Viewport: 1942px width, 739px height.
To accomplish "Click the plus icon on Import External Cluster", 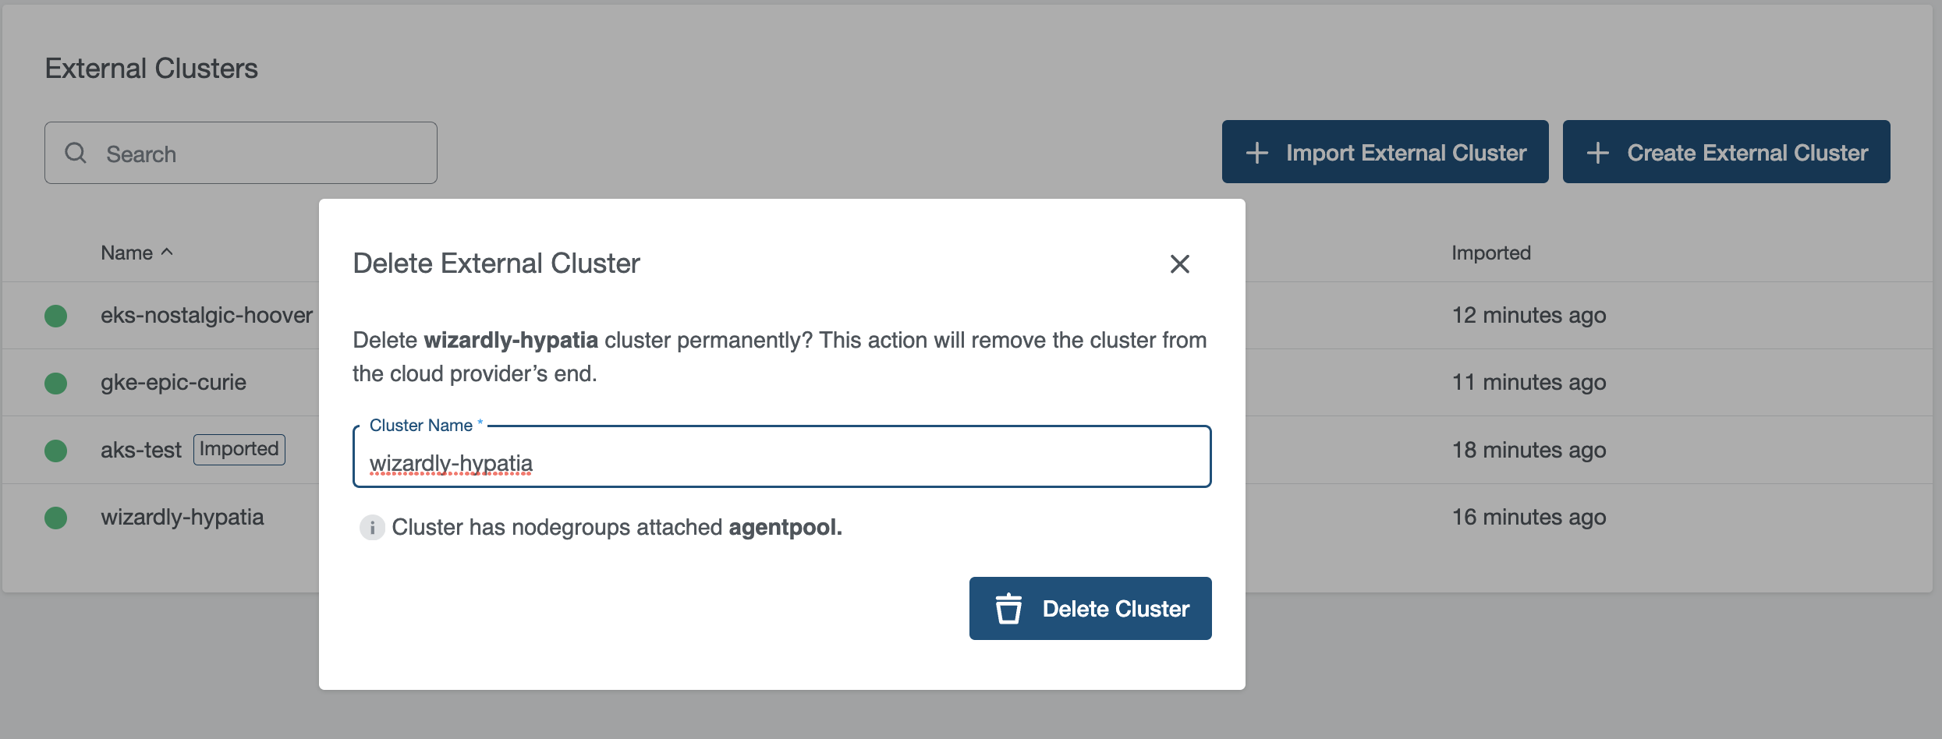I will pyautogui.click(x=1256, y=152).
